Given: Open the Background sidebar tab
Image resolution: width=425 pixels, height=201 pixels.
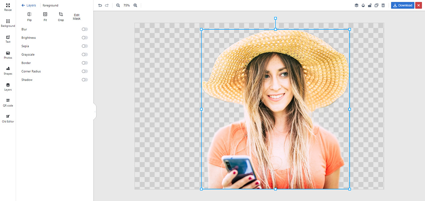Looking at the screenshot, I should tap(8, 23).
